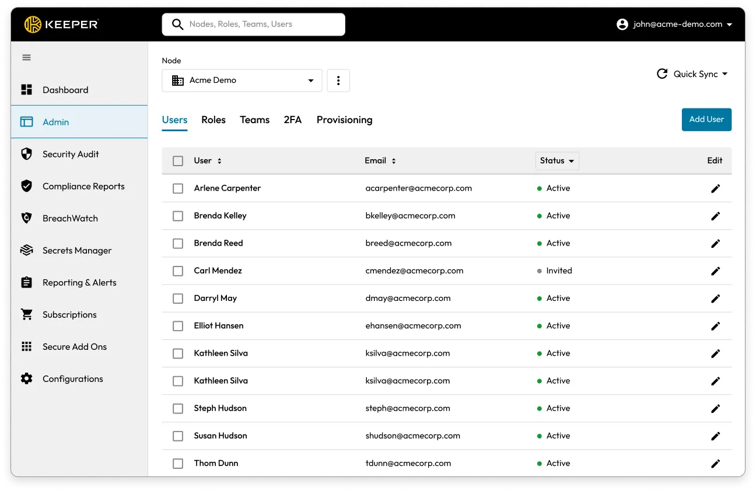The height and width of the screenshot is (491, 756).
Task: Tick Steph Hudson's row checkbox
Action: click(x=178, y=408)
